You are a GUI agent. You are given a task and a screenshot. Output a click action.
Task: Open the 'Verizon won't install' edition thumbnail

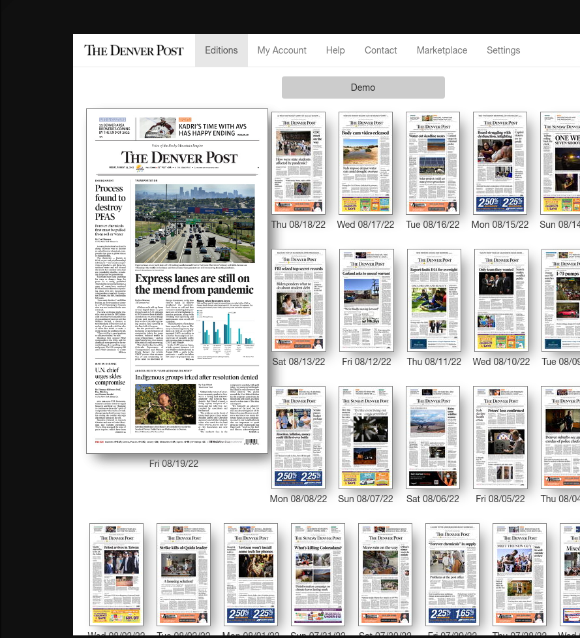coord(251,575)
